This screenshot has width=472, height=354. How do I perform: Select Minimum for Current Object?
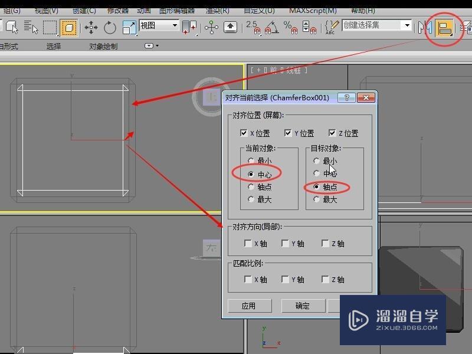pyautogui.click(x=251, y=160)
